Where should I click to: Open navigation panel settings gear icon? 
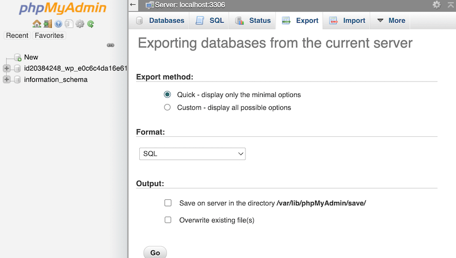point(80,24)
